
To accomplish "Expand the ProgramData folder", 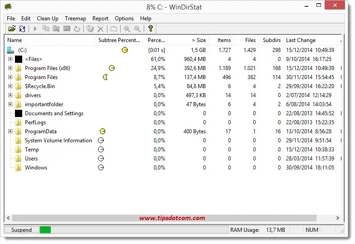I will click(10, 131).
